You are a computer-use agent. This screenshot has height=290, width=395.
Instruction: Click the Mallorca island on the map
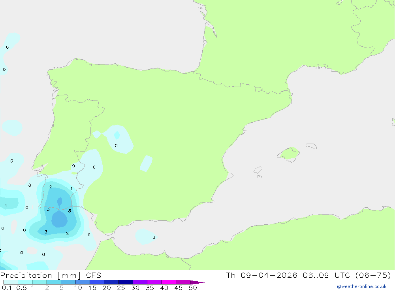[289, 154]
